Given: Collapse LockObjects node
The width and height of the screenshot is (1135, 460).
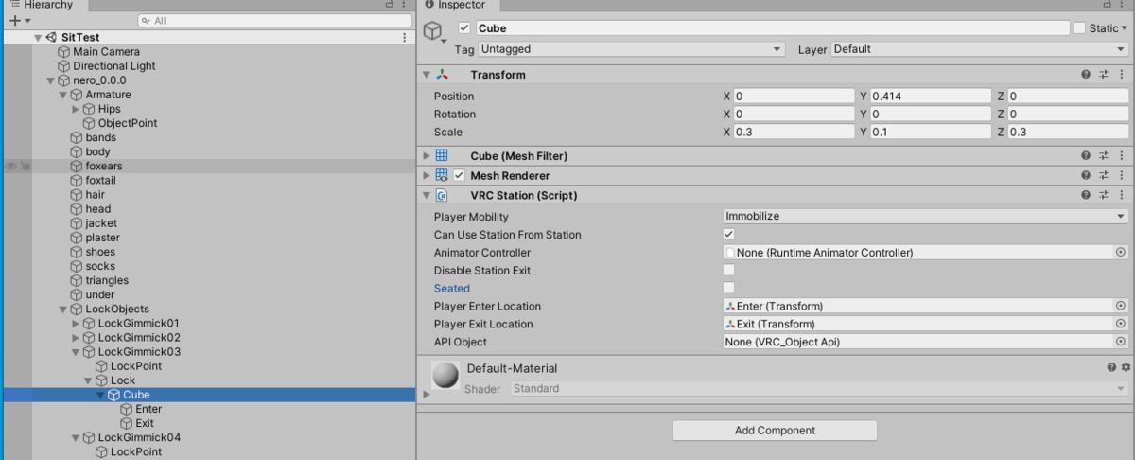Looking at the screenshot, I should click(x=62, y=310).
